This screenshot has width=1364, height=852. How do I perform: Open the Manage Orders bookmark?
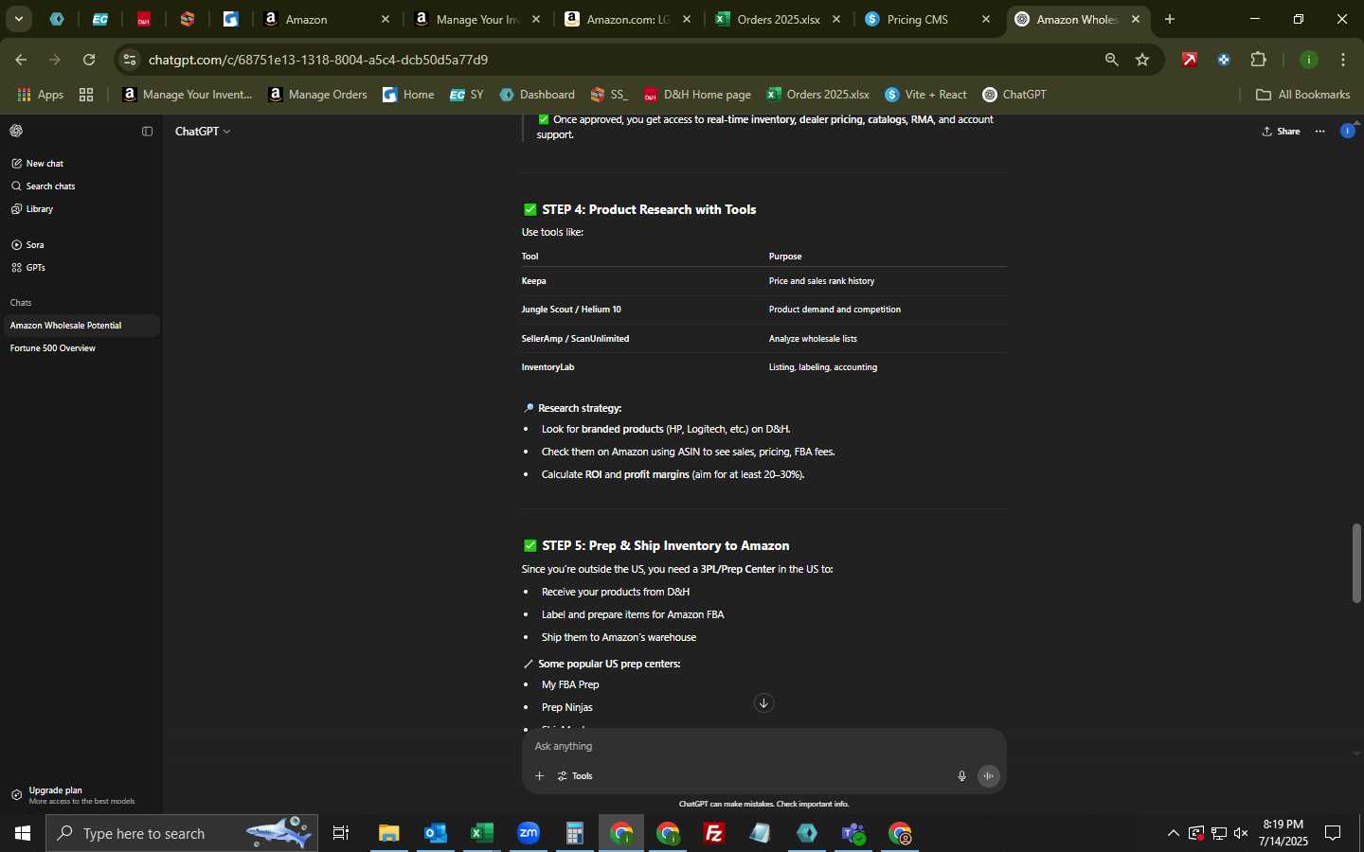click(x=317, y=95)
